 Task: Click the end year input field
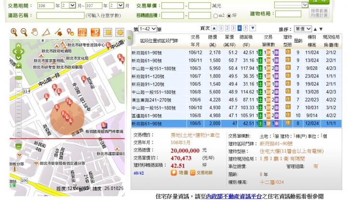click(94, 6)
